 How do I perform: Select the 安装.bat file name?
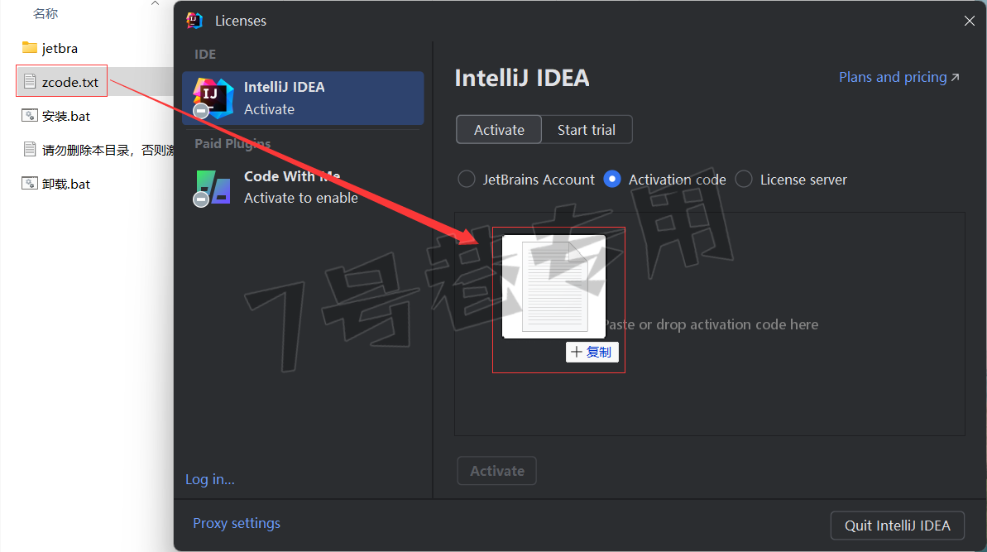tap(66, 117)
